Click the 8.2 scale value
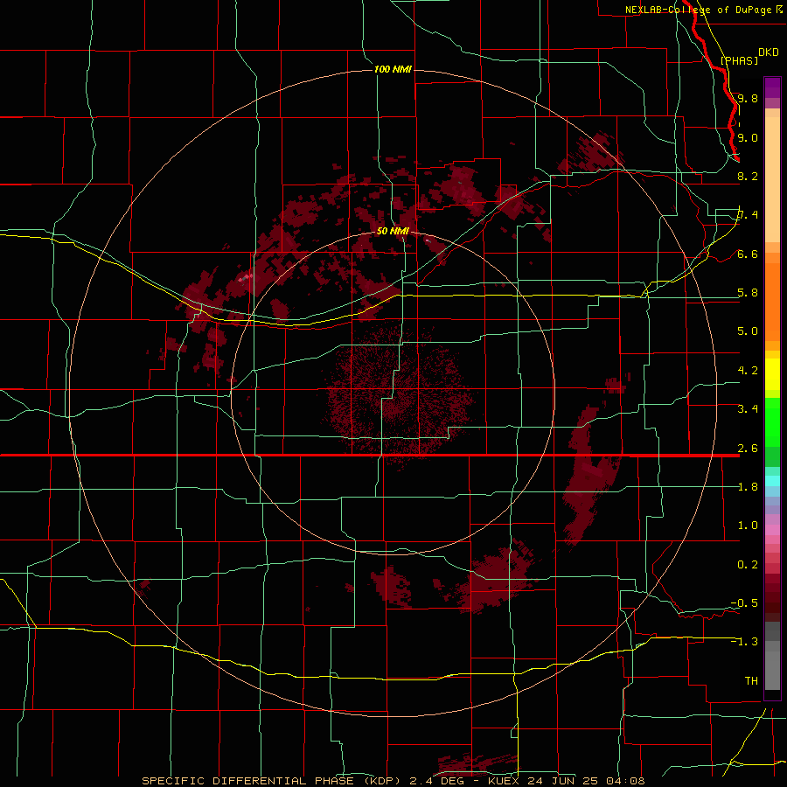 (748, 176)
